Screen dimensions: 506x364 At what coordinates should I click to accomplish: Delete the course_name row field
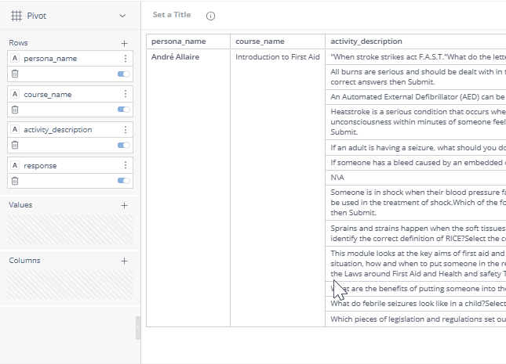coord(15,110)
